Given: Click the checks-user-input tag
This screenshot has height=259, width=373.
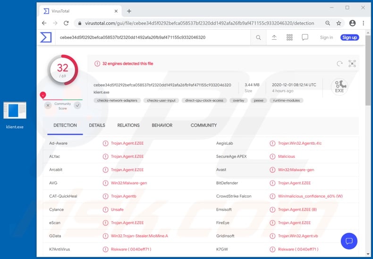Looking at the screenshot, I should [x=161, y=101].
